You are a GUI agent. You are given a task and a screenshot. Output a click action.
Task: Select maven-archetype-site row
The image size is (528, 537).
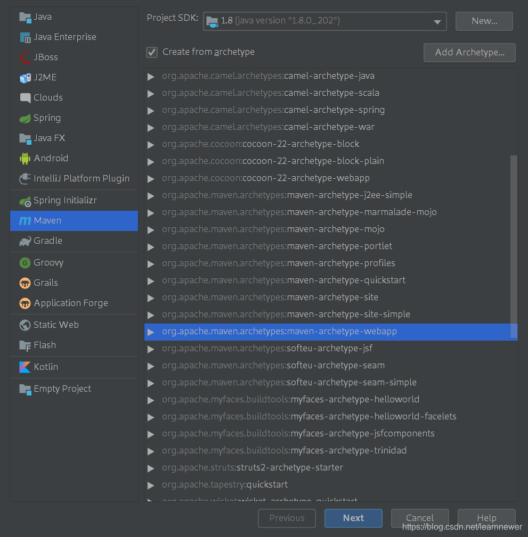pyautogui.click(x=331, y=298)
